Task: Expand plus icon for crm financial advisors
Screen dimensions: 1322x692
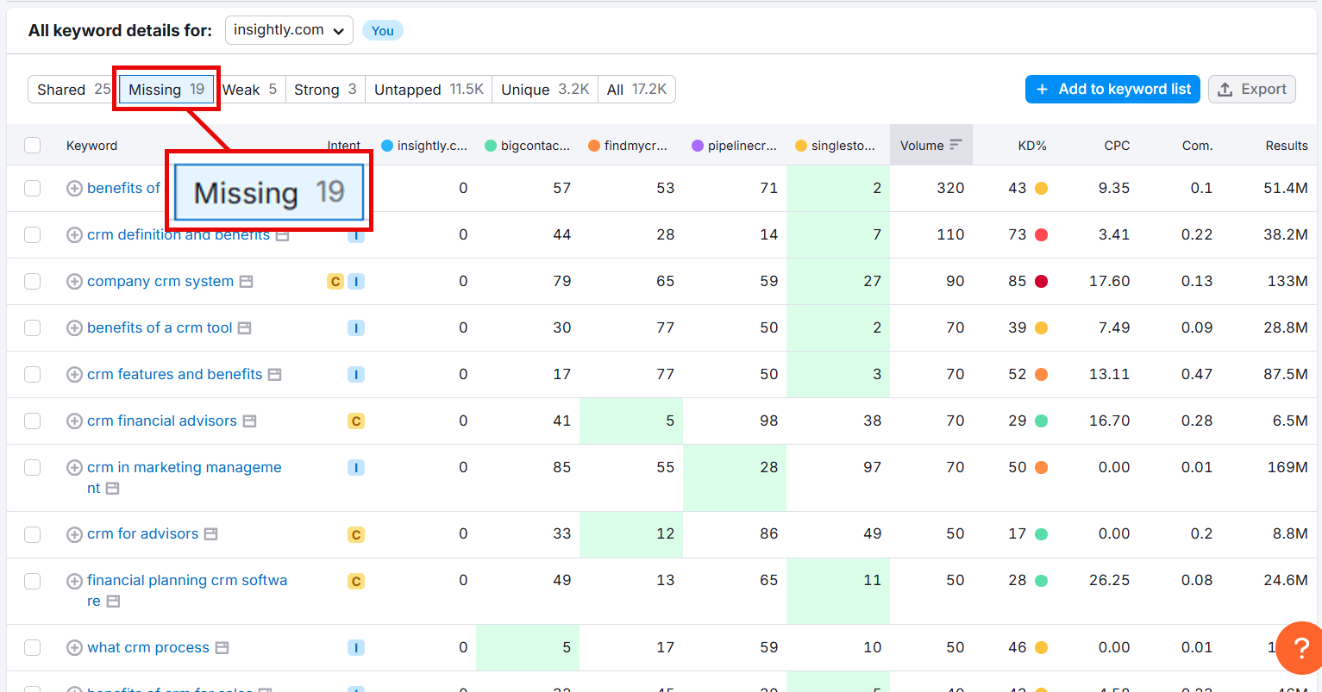Action: click(74, 421)
